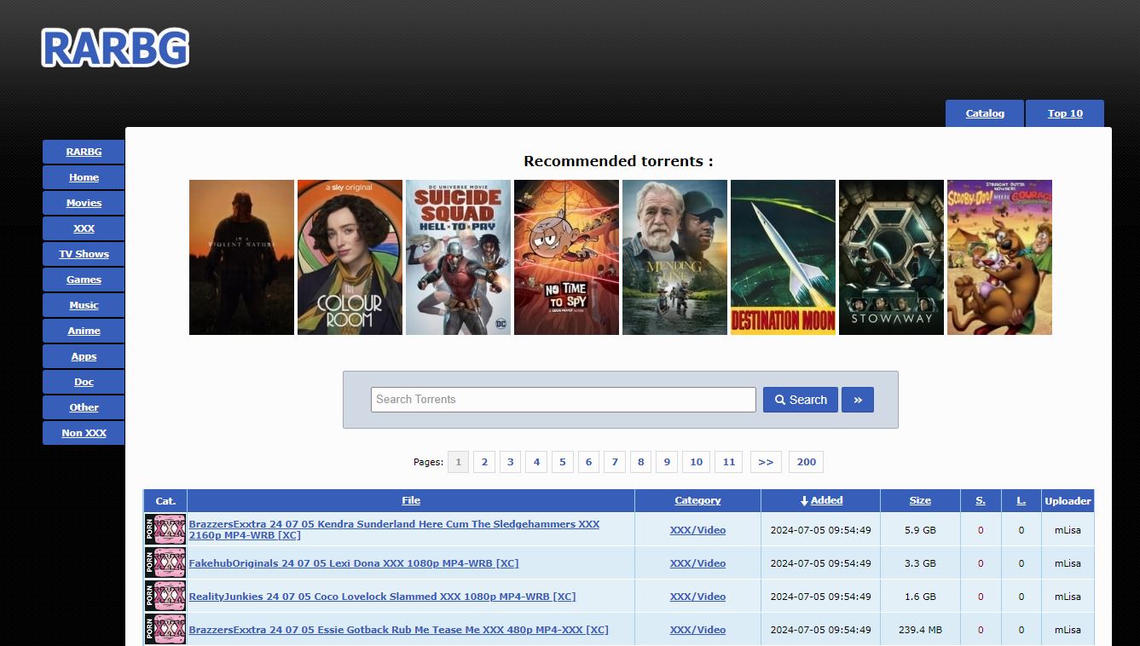Click the PORN category icon beside Kendra Sunderland torrent
1140x646 pixels.
pos(165,529)
